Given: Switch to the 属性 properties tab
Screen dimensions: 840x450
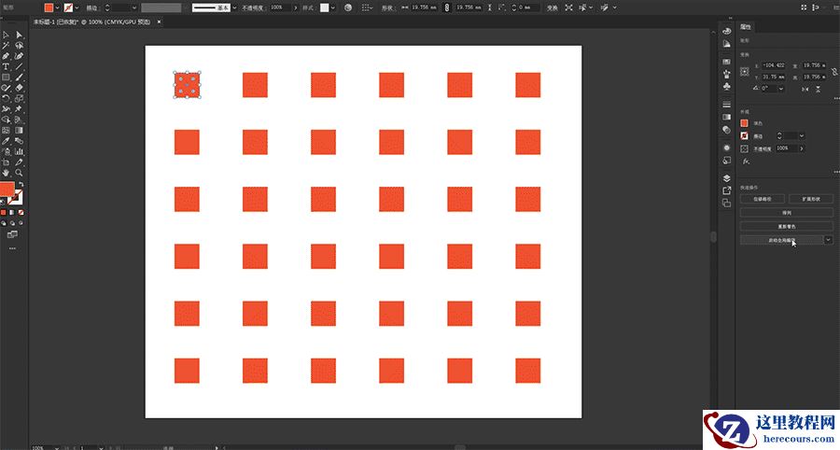Looking at the screenshot, I should (746, 28).
